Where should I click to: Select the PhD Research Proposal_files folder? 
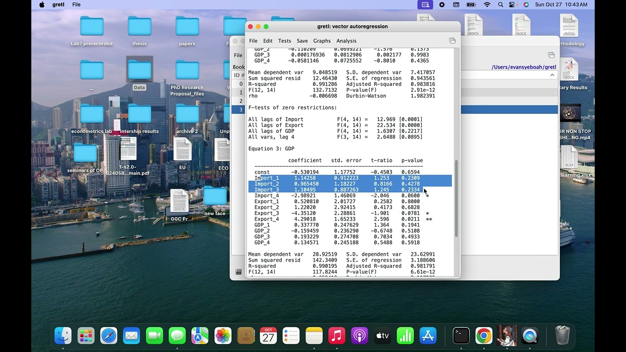[187, 78]
